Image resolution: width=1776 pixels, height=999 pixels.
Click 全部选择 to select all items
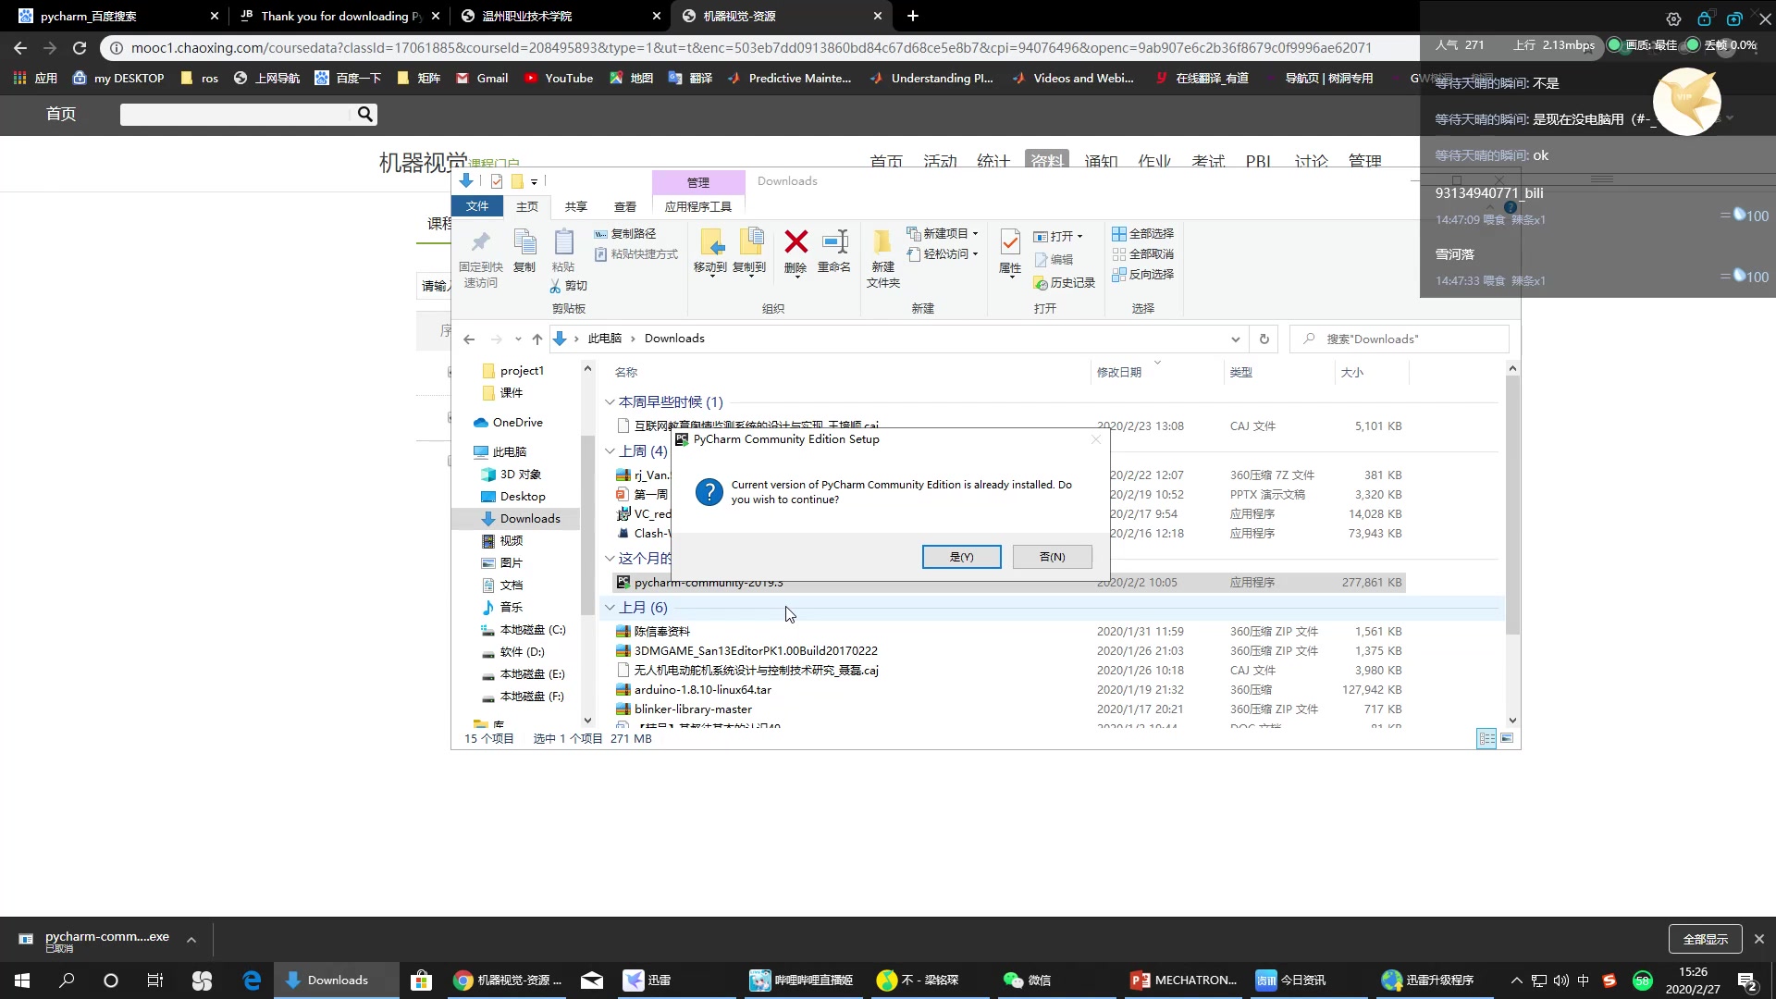point(1143,233)
